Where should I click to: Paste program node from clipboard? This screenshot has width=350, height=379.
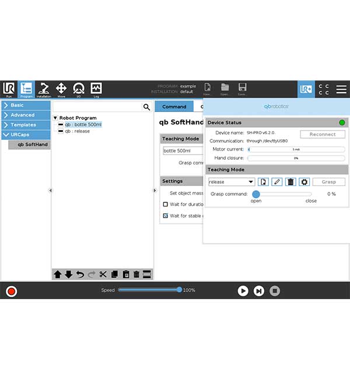coord(126,275)
